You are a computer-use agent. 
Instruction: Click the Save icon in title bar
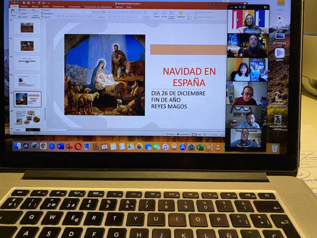coord(28,3)
